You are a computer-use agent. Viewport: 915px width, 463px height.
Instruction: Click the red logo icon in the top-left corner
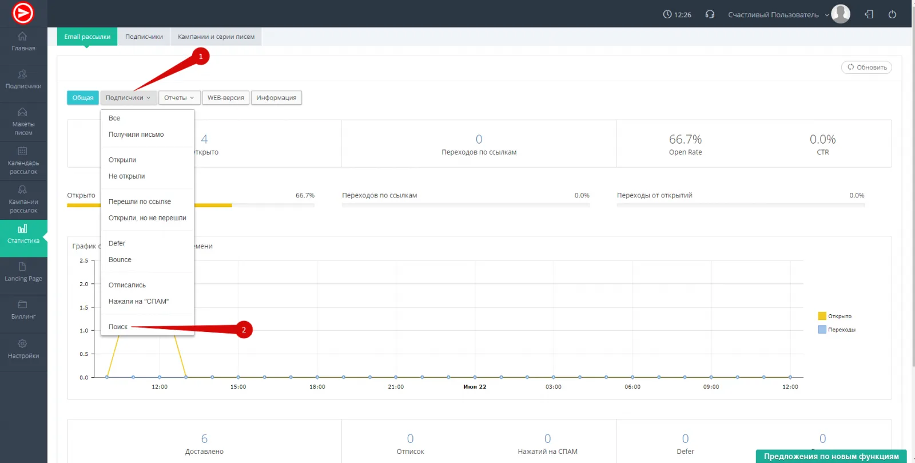click(x=23, y=13)
